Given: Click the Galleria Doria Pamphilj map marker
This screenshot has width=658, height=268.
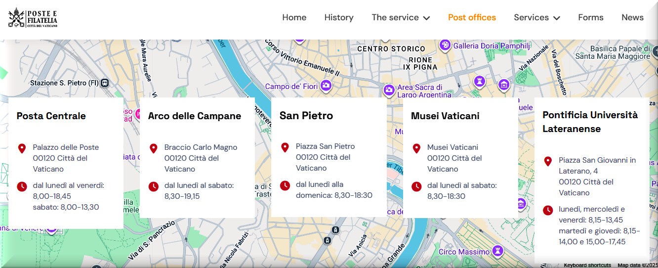Looking at the screenshot, I should 445,45.
